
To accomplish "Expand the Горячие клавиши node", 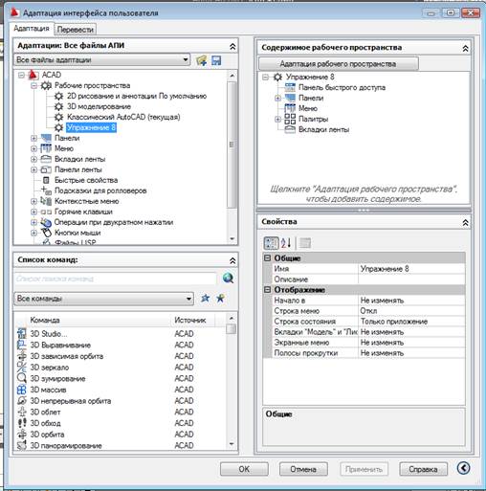I will [33, 212].
